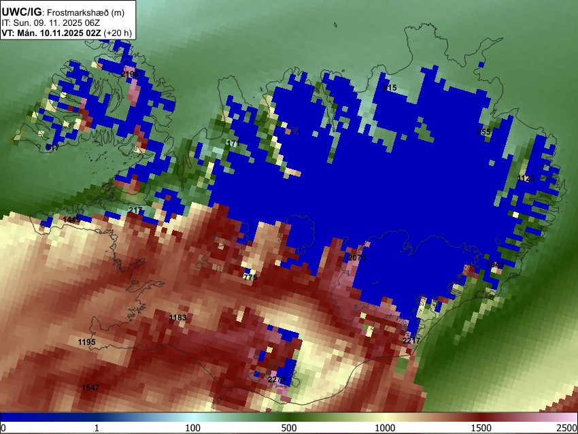The height and width of the screenshot is (434, 578).
Task: Click the map value '1195'
Action: (x=86, y=342)
